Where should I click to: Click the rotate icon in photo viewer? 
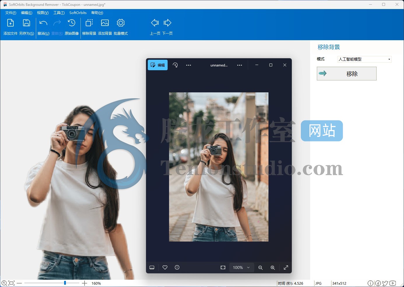pos(175,65)
